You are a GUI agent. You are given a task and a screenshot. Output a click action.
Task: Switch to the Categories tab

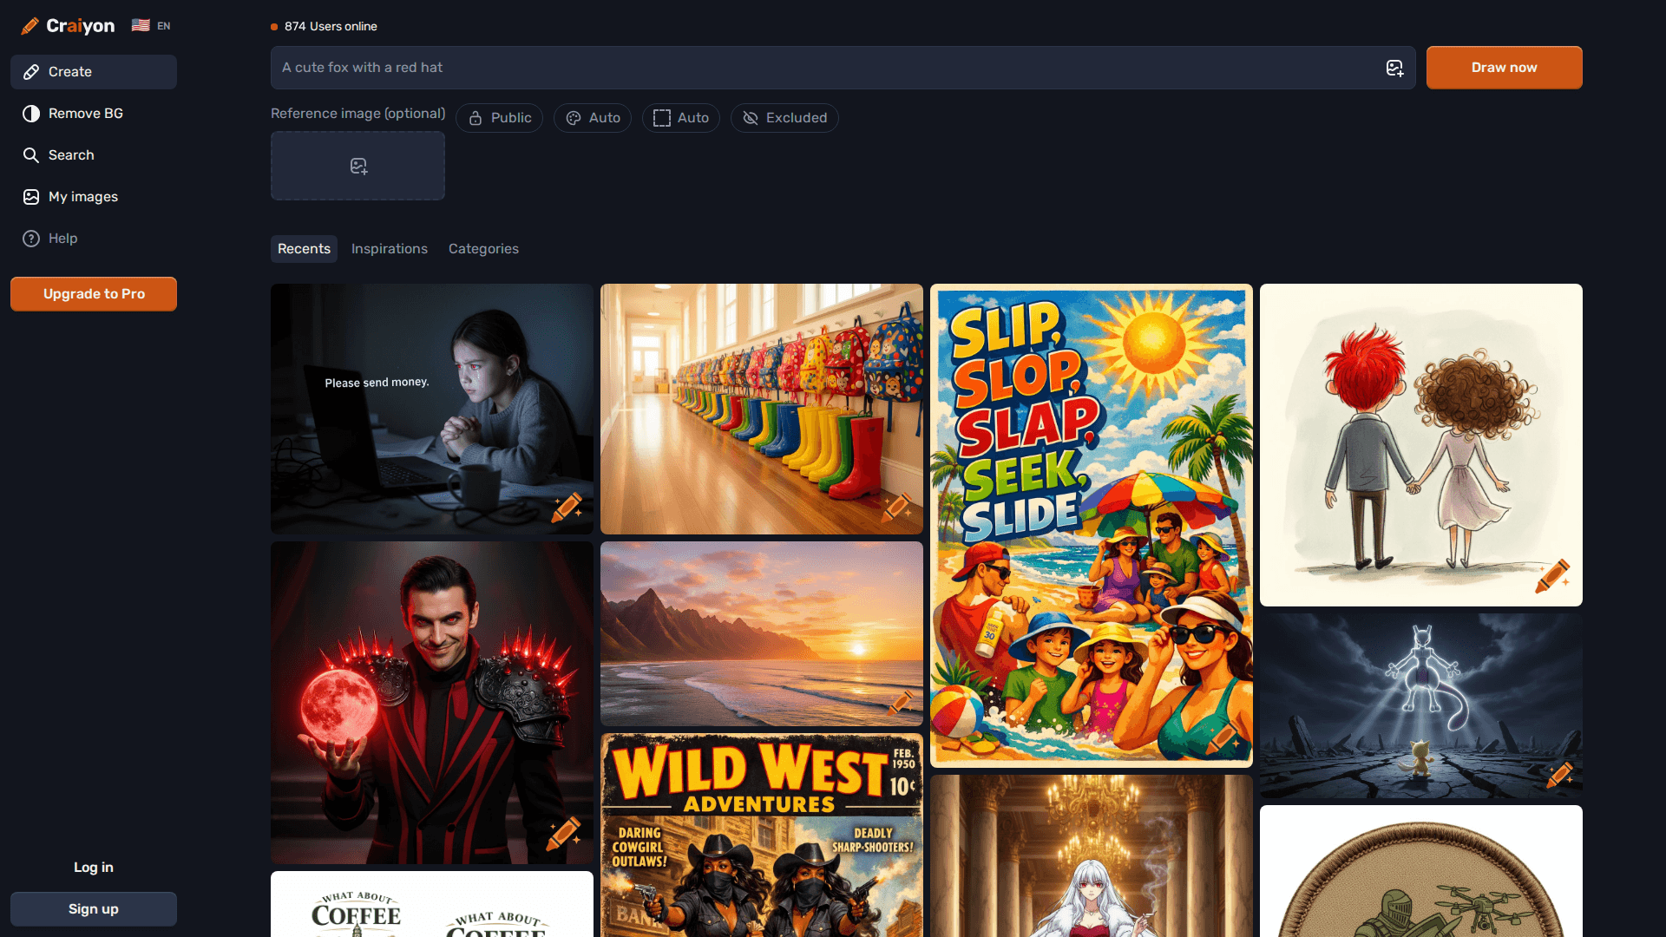(x=483, y=249)
